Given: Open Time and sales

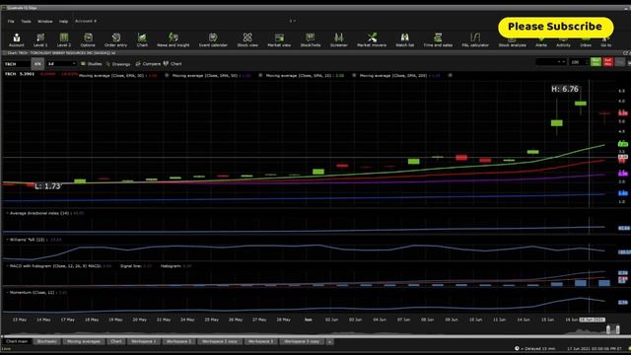Looking at the screenshot, I should click(x=438, y=39).
